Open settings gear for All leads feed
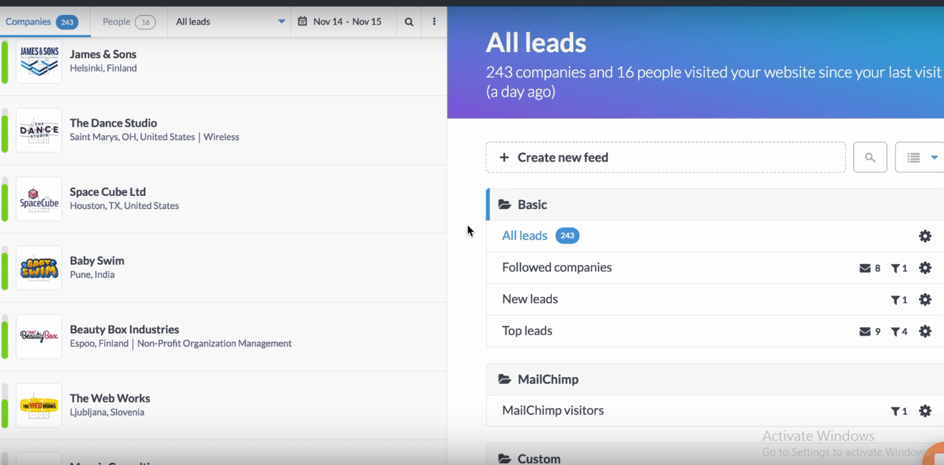The width and height of the screenshot is (944, 465). [x=925, y=236]
